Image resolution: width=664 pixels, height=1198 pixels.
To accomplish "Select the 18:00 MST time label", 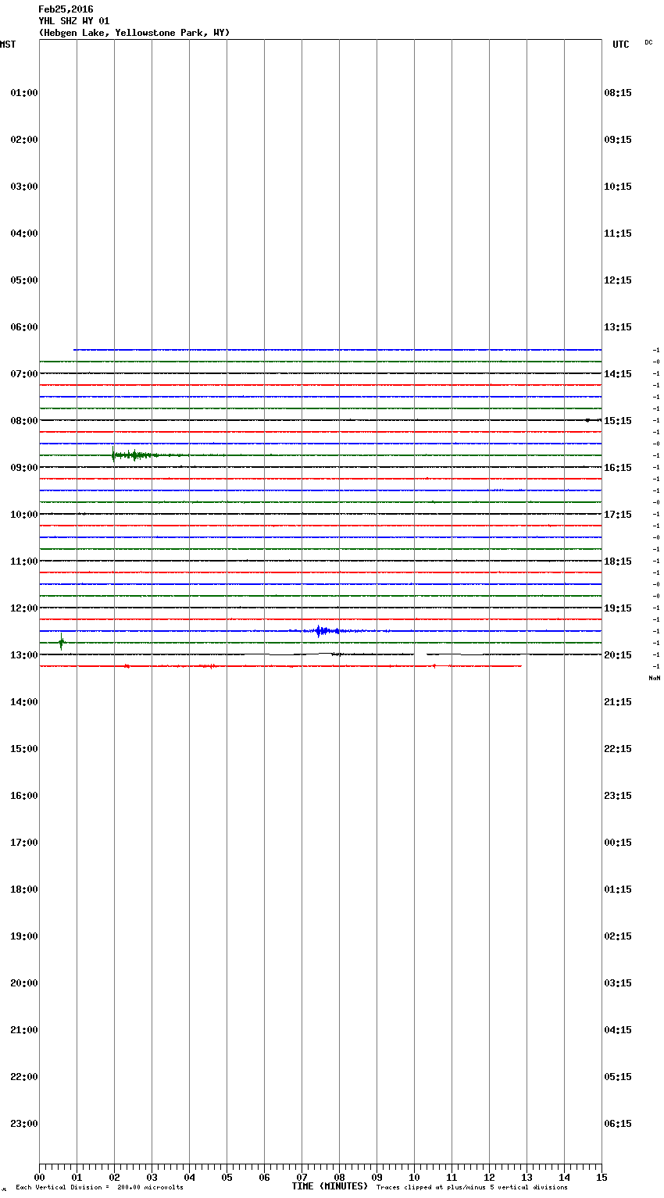I will click(x=24, y=890).
